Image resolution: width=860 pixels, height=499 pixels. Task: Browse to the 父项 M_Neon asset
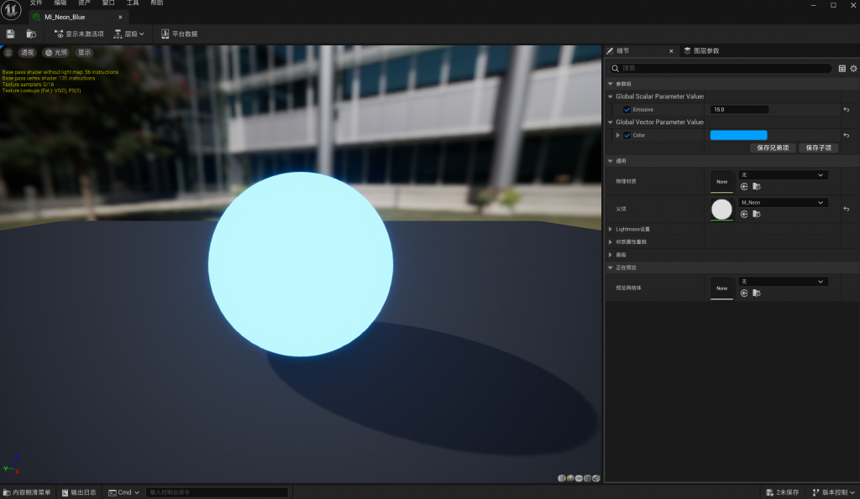pyautogui.click(x=757, y=214)
